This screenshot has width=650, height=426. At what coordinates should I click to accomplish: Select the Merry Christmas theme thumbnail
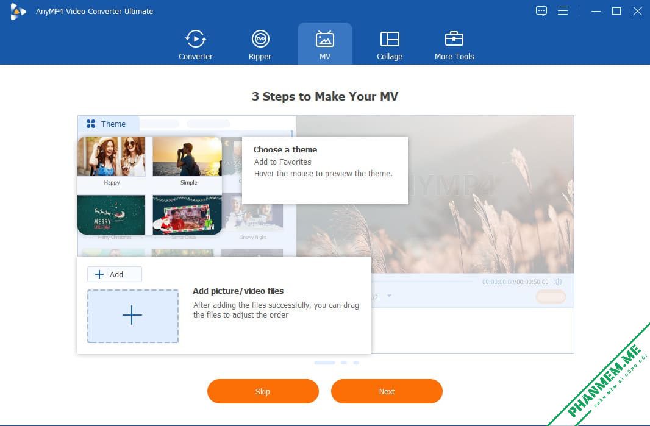(111, 215)
